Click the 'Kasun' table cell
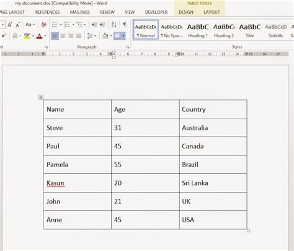 pos(78,183)
